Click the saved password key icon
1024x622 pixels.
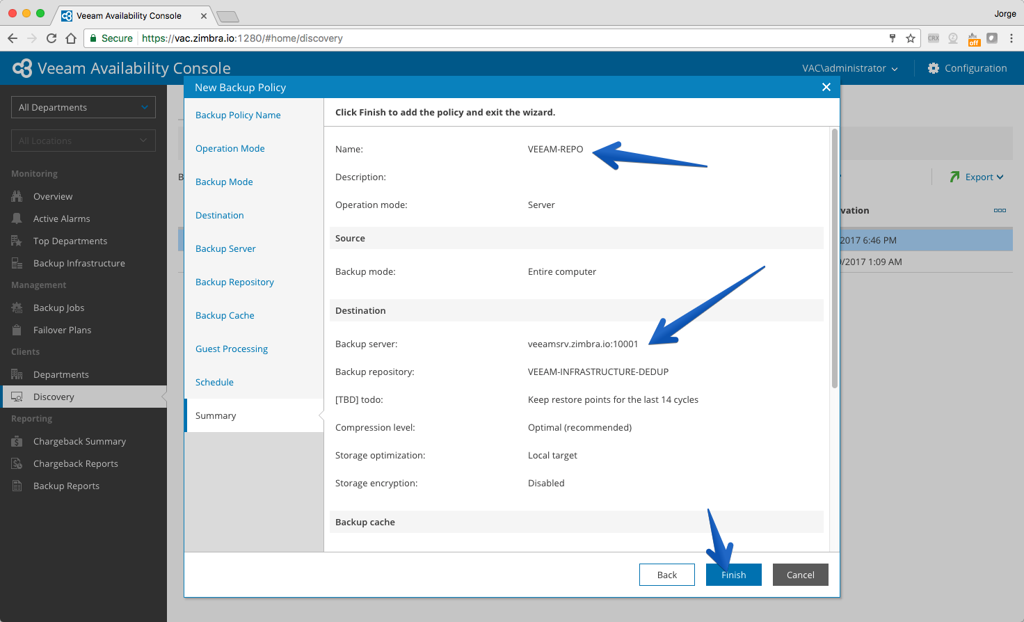point(893,38)
